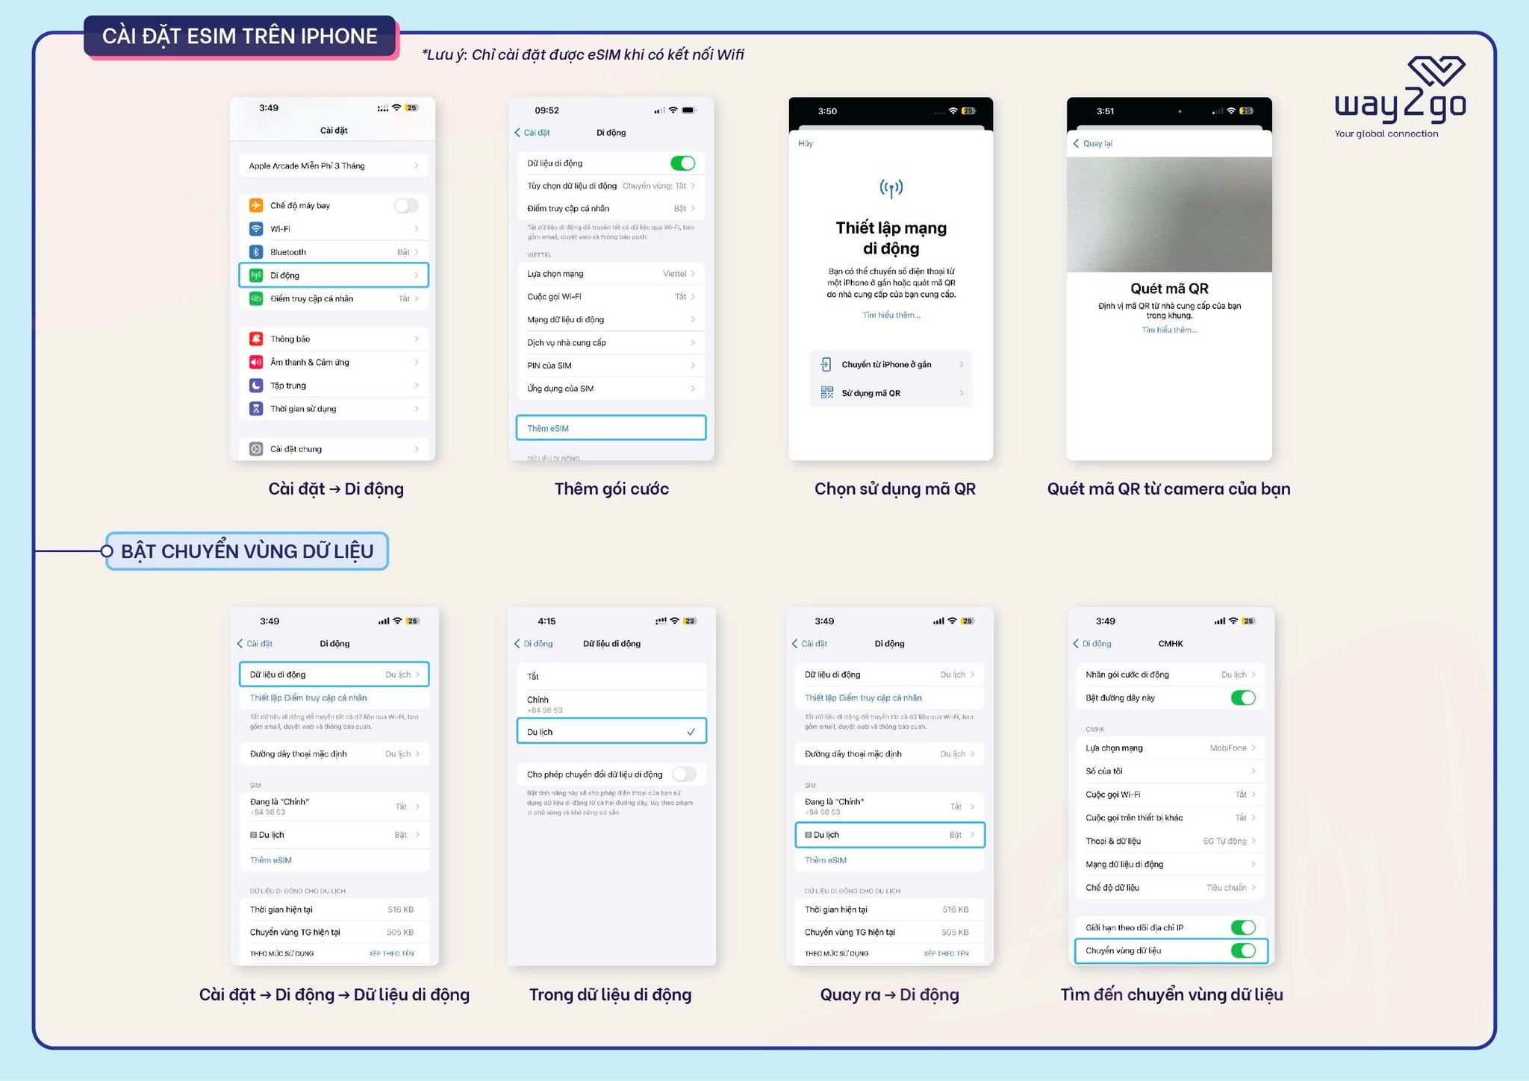Viewport: 1529px width, 1081px height.
Task: Tap the QR code icon beside Sử dụng mã QR
Action: point(826,392)
